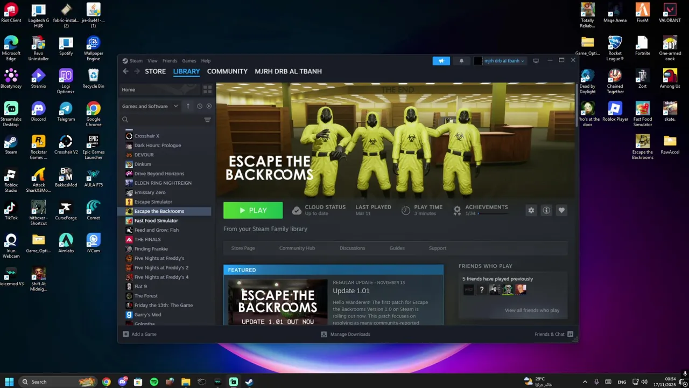Open Steam announcements megaphone button
This screenshot has width=689, height=388.
click(441, 61)
